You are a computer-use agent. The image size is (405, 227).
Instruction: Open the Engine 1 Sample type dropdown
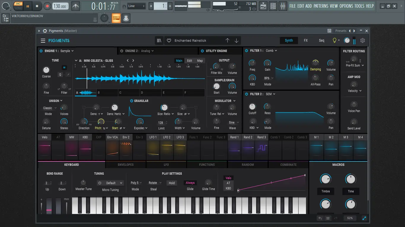point(67,51)
